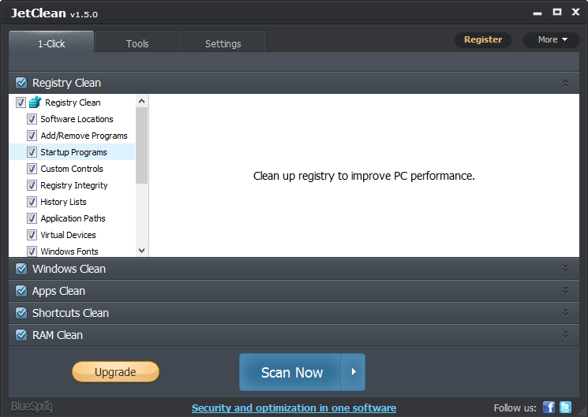Screen dimensions: 588x417
Task: Start scanning with Scan Now
Action: (290, 372)
